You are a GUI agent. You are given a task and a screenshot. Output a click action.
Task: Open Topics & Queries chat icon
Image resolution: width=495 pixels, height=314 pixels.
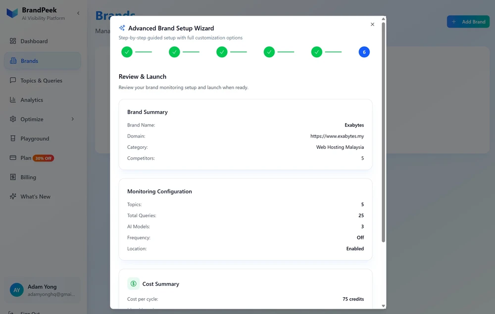(x=13, y=81)
